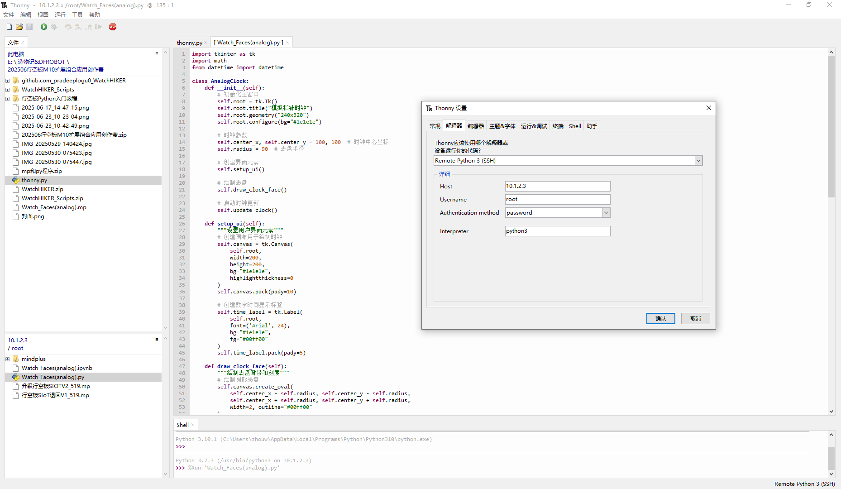Close the thonny.py editor tab
Image resolution: width=841 pixels, height=489 pixels.
tap(205, 43)
